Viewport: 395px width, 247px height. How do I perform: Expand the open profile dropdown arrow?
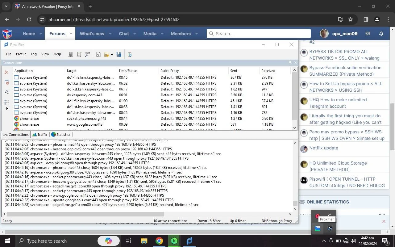click(111, 55)
